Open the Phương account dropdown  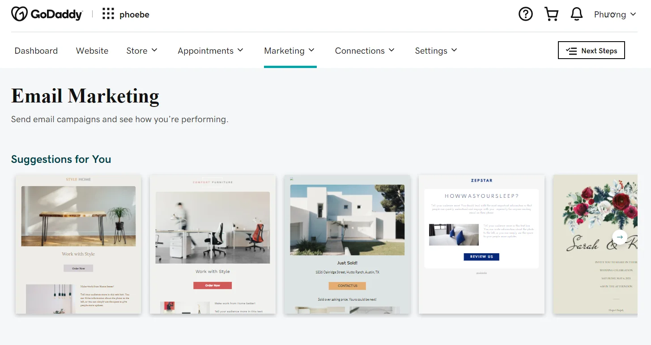tap(615, 14)
